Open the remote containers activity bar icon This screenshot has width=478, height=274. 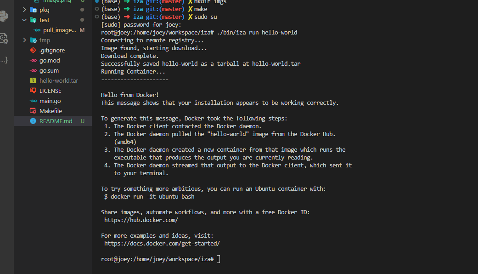pos(4,38)
